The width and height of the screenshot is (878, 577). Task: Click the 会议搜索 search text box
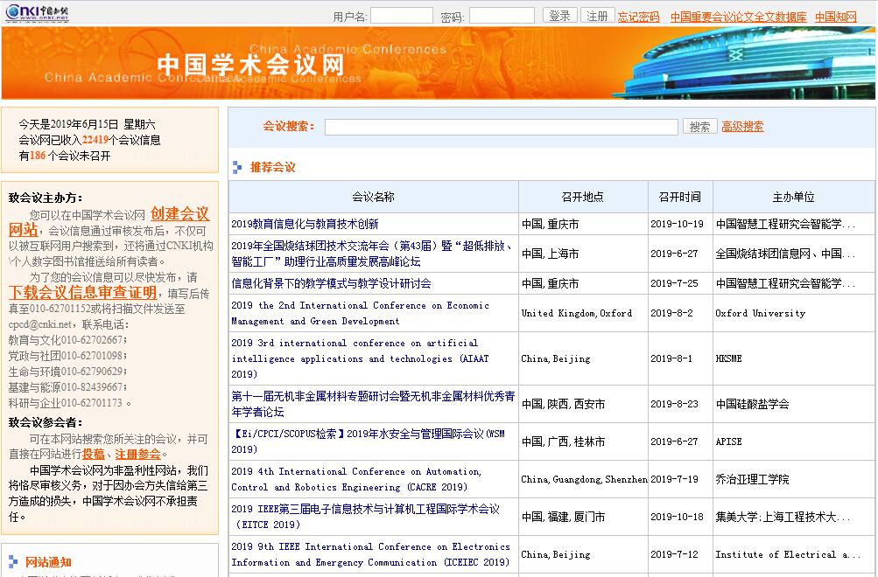501,127
